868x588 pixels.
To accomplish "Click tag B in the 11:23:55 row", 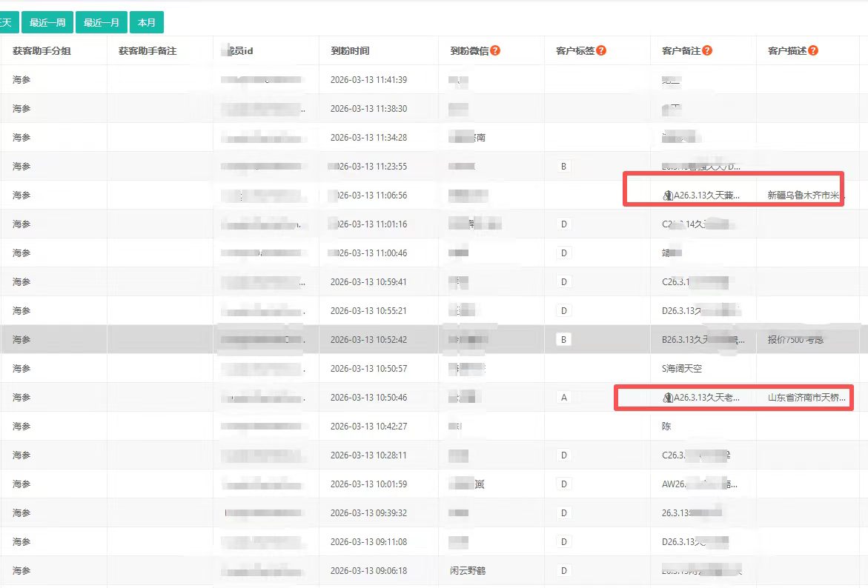I will click(x=563, y=167).
